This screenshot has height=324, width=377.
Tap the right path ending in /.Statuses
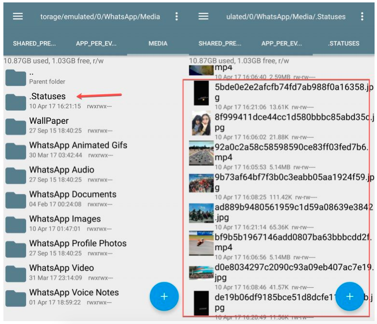pyautogui.click(x=286, y=16)
